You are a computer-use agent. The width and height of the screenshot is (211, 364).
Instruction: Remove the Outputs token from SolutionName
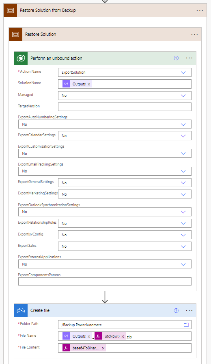(x=89, y=84)
